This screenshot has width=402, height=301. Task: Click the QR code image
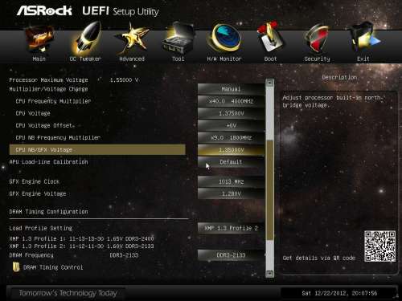379,246
